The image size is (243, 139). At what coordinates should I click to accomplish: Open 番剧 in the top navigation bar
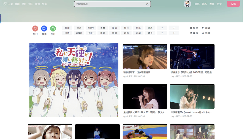click(x=17, y=4)
